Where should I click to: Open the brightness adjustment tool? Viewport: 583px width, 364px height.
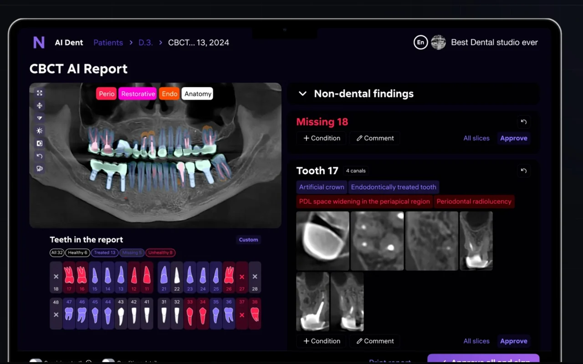[40, 131]
